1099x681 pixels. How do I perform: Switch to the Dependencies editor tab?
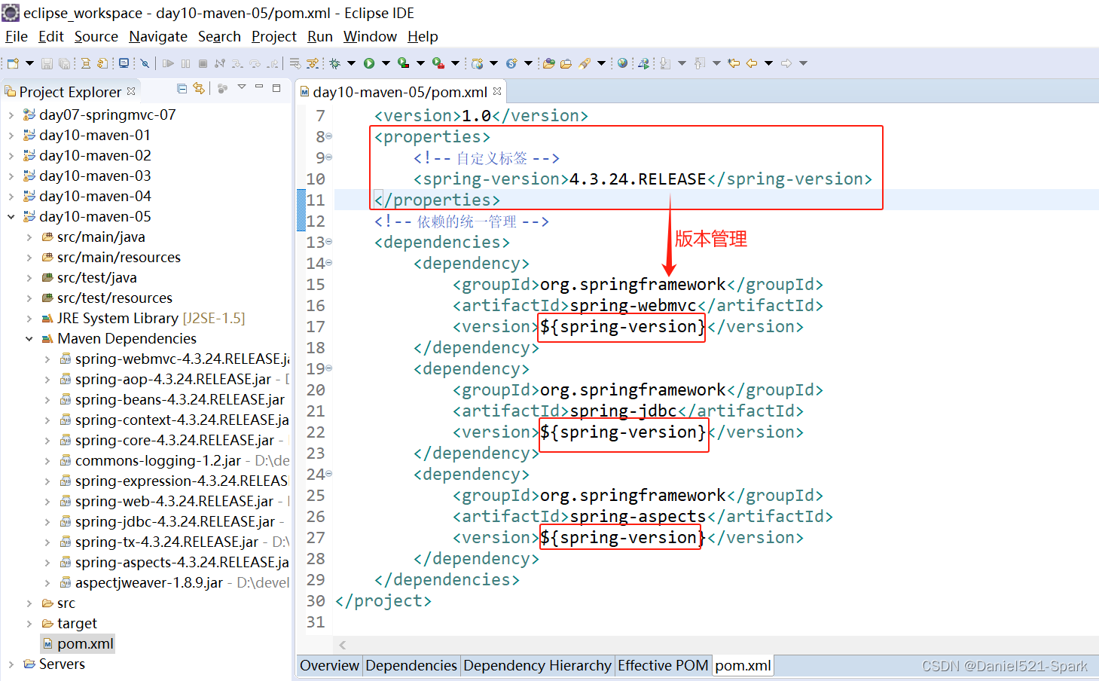pos(411,665)
